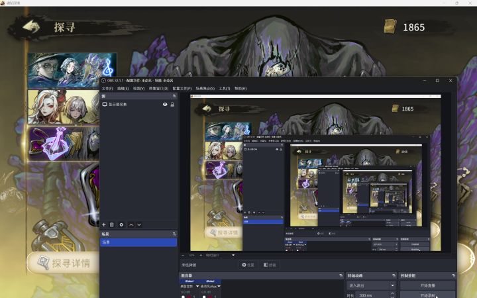
Task: Click the scroll currency icon beside 1865
Action: [x=390, y=26]
